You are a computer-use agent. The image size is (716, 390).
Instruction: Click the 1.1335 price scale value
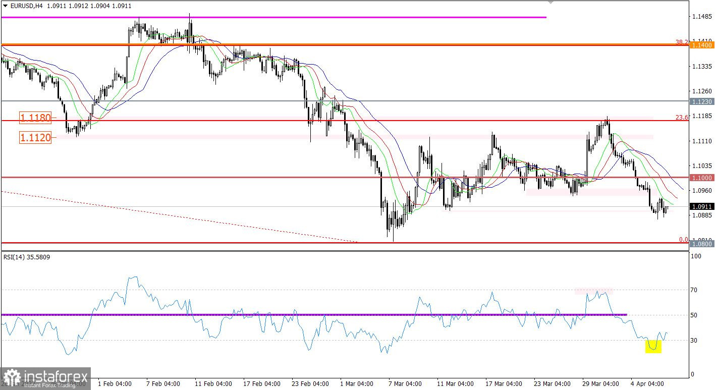(702, 66)
